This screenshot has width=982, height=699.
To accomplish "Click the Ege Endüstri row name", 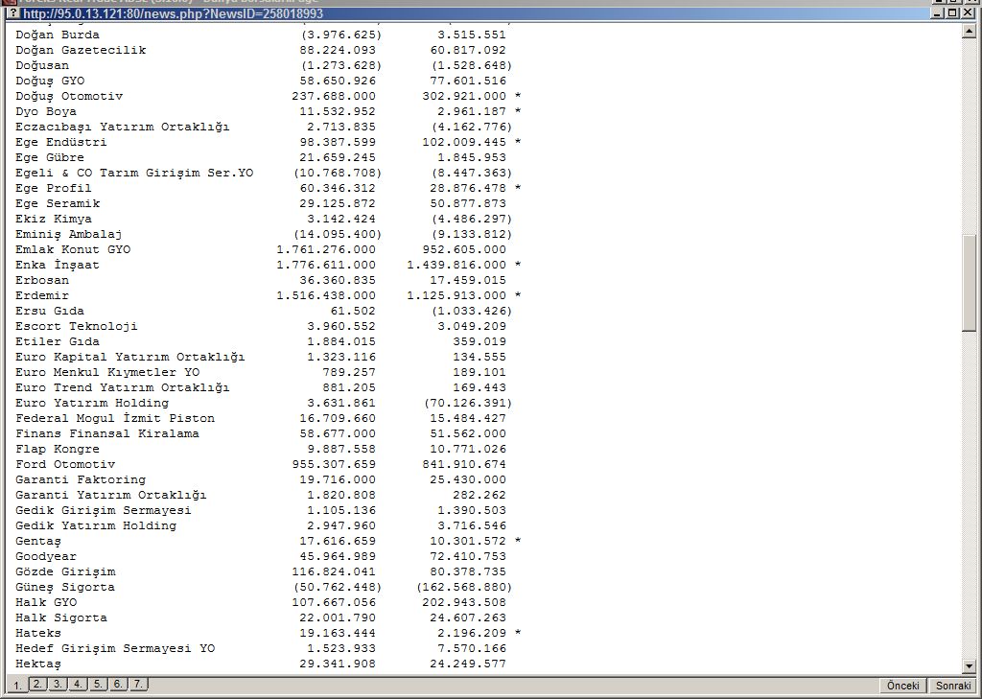I will pos(61,142).
